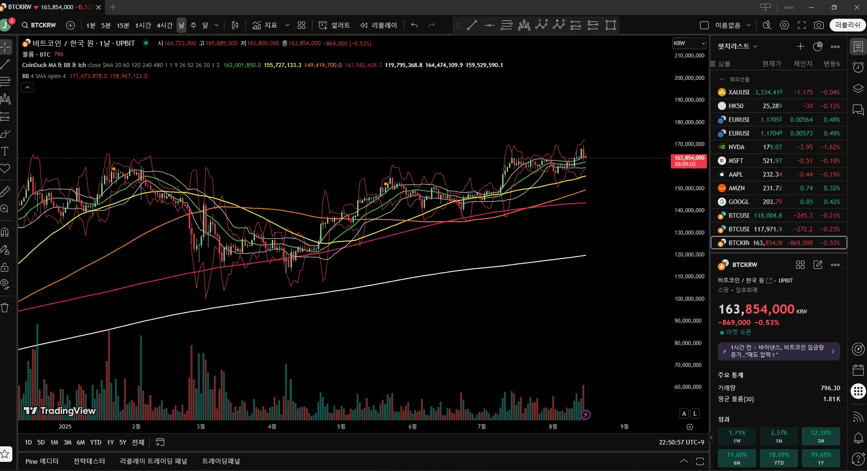Create an alert with 얼러트 button
This screenshot has width=867, height=471.
click(x=334, y=25)
